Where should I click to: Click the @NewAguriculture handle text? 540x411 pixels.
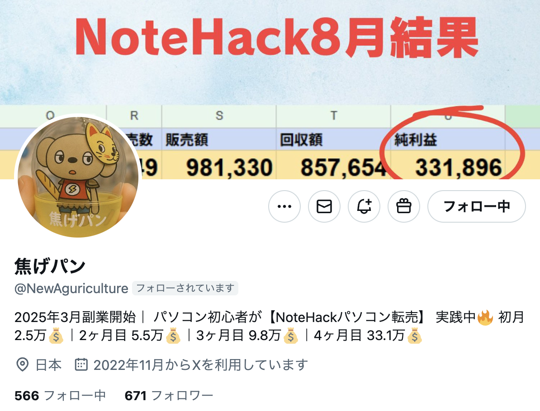(x=71, y=288)
